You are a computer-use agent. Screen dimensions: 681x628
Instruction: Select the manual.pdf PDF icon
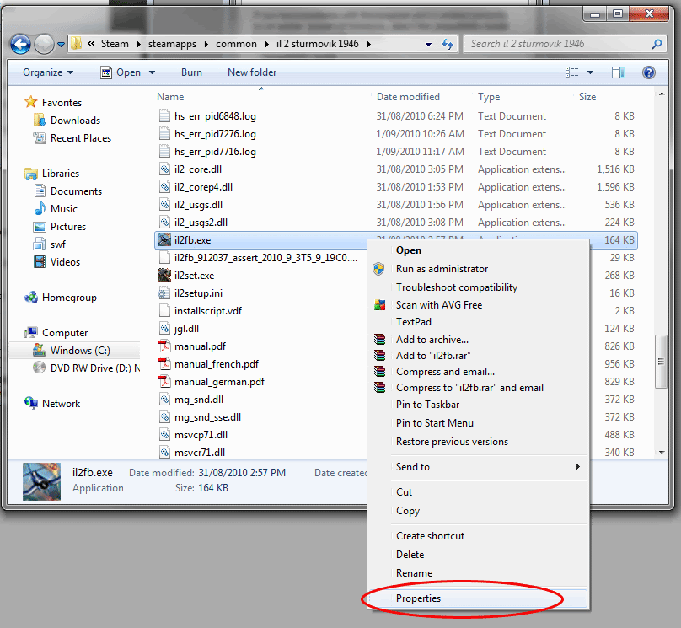pyautogui.click(x=164, y=346)
